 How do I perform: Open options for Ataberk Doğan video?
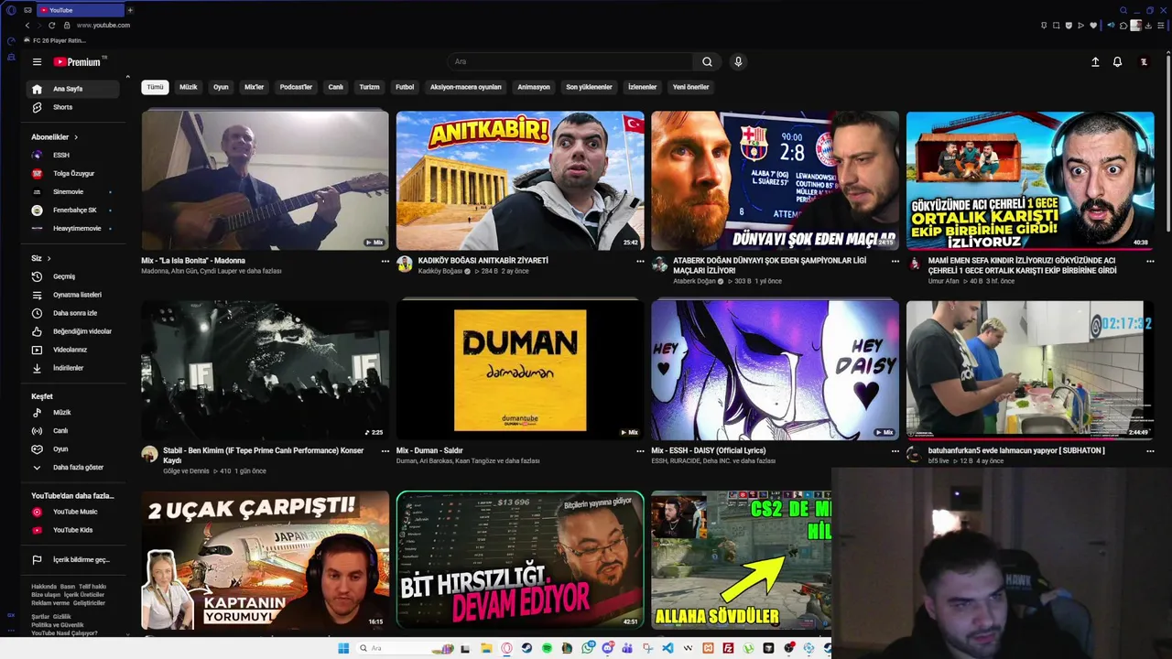[895, 261]
